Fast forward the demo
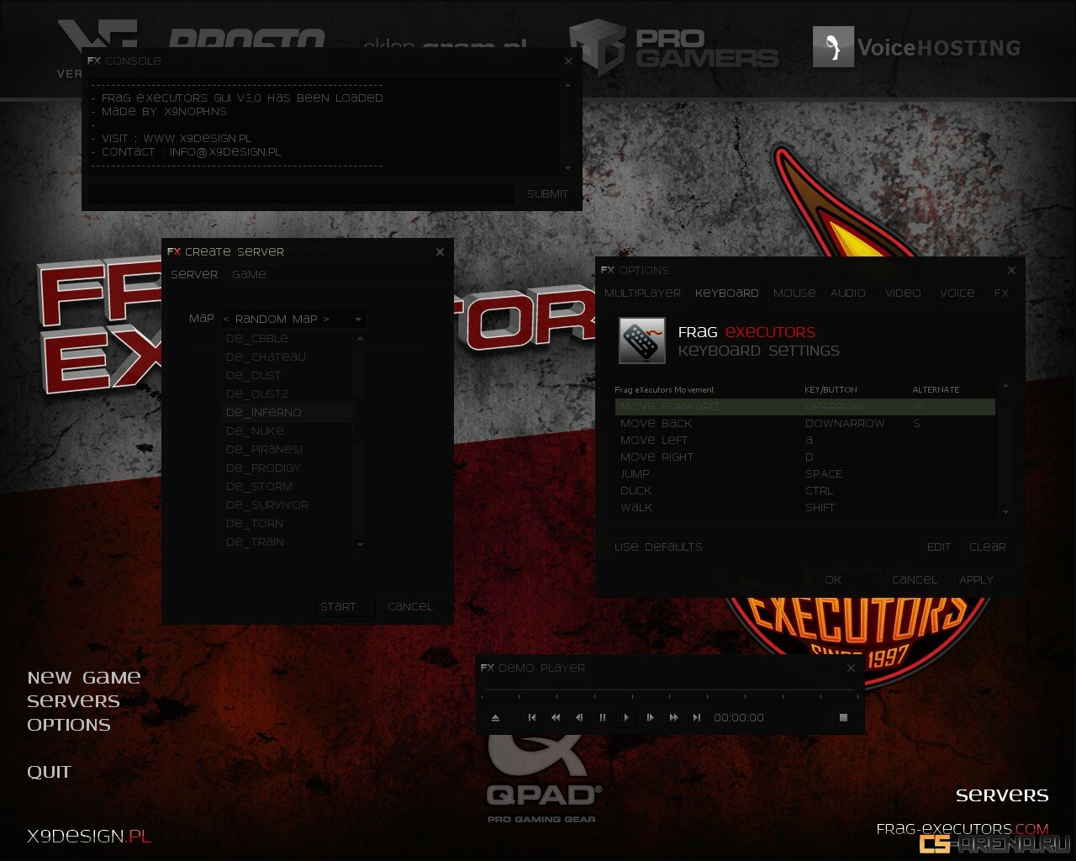Image resolution: width=1076 pixels, height=861 pixels. click(x=672, y=717)
